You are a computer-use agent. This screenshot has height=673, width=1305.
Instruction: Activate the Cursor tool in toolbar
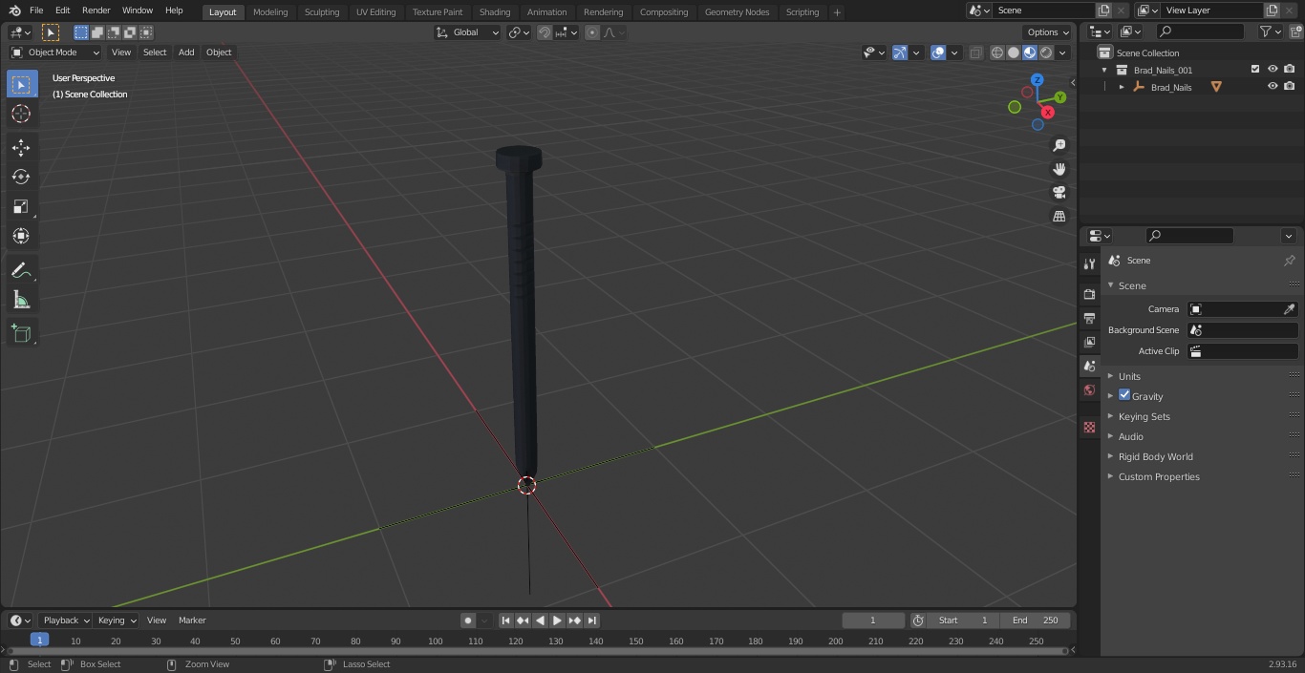[x=21, y=114]
